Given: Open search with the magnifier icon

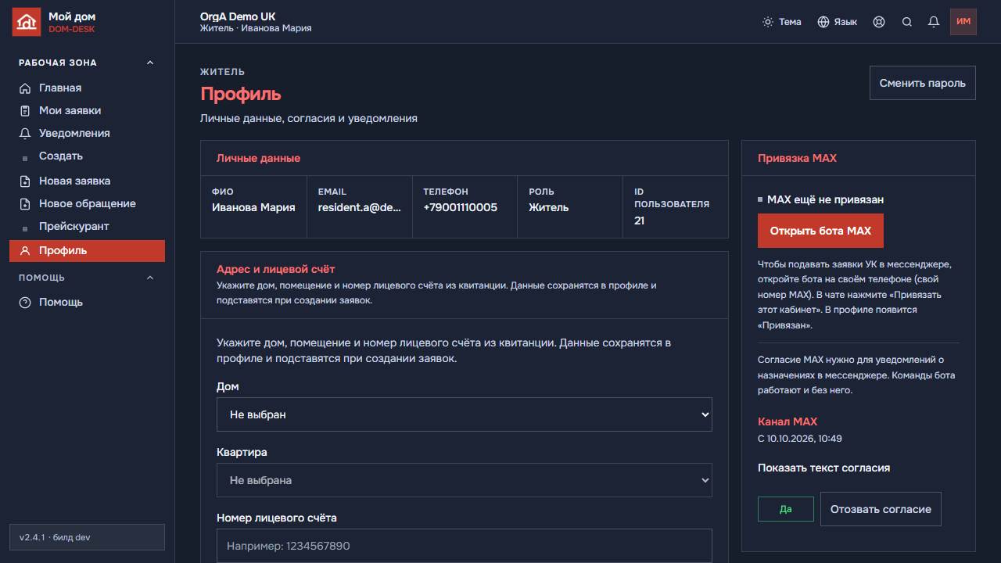Looking at the screenshot, I should click(907, 22).
